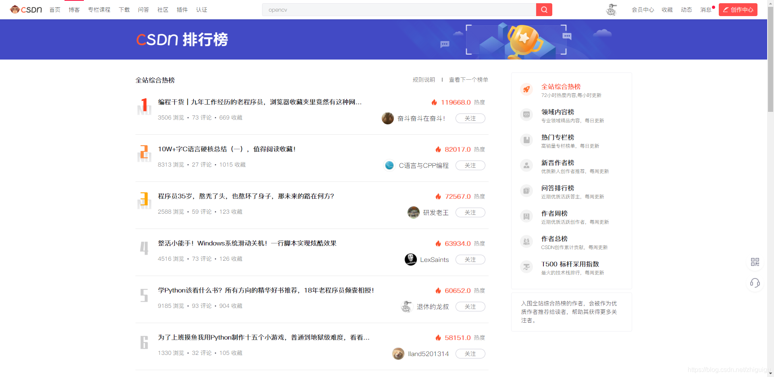Follow author 研发老王

(x=470, y=212)
